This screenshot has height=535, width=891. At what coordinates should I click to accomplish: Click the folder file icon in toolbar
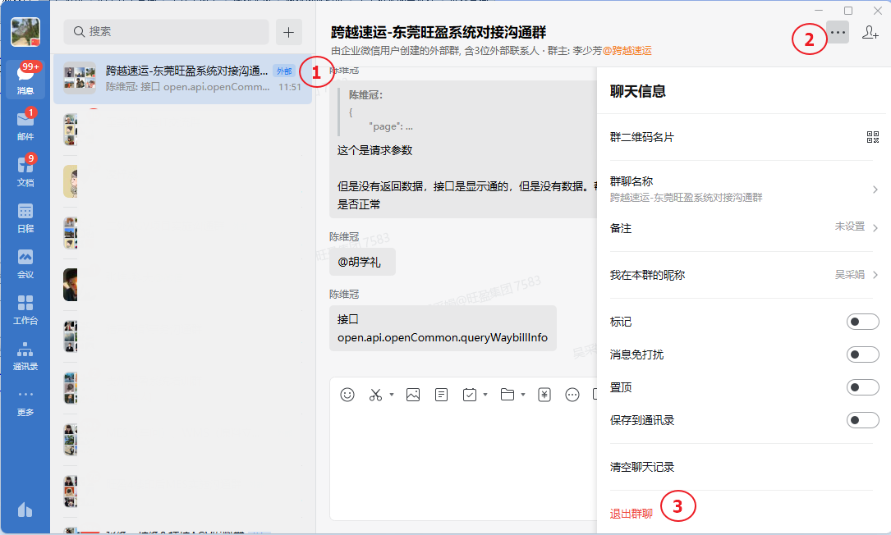tap(508, 395)
